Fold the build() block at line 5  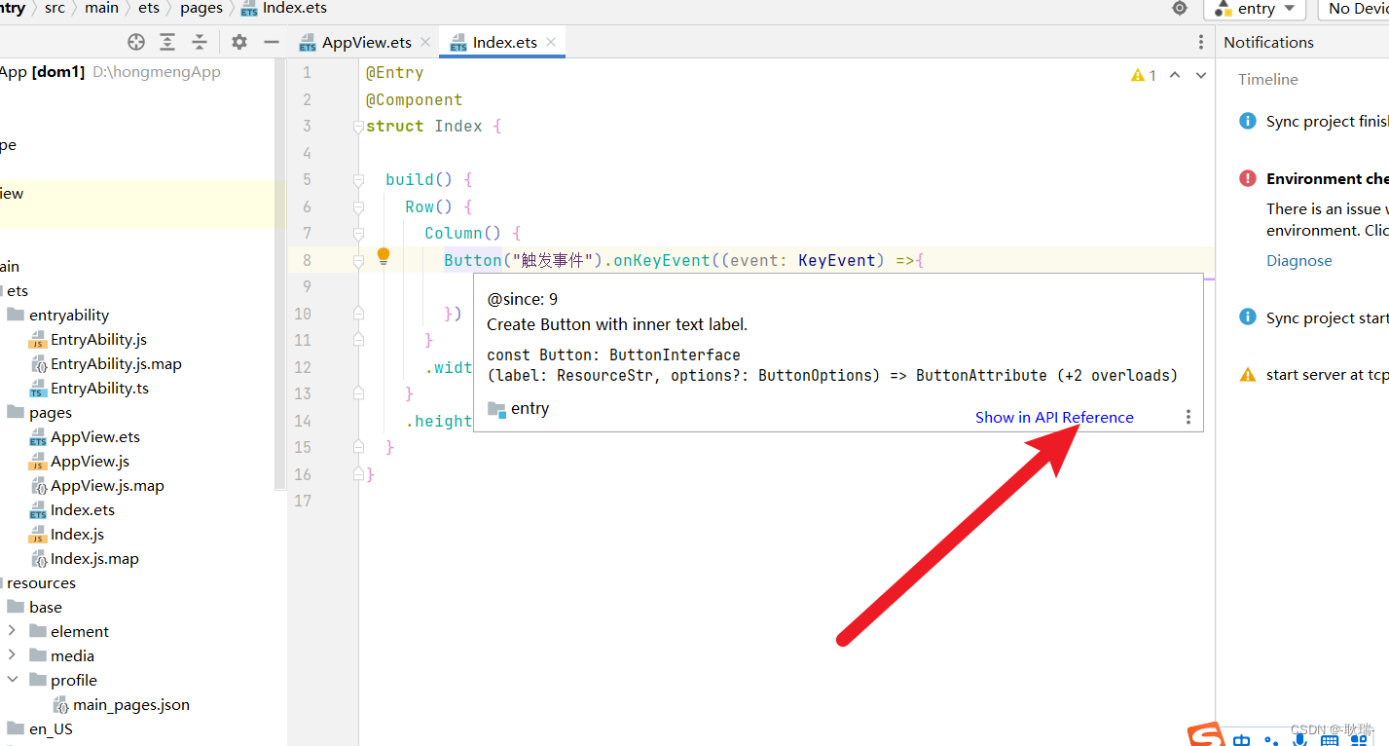coord(358,180)
